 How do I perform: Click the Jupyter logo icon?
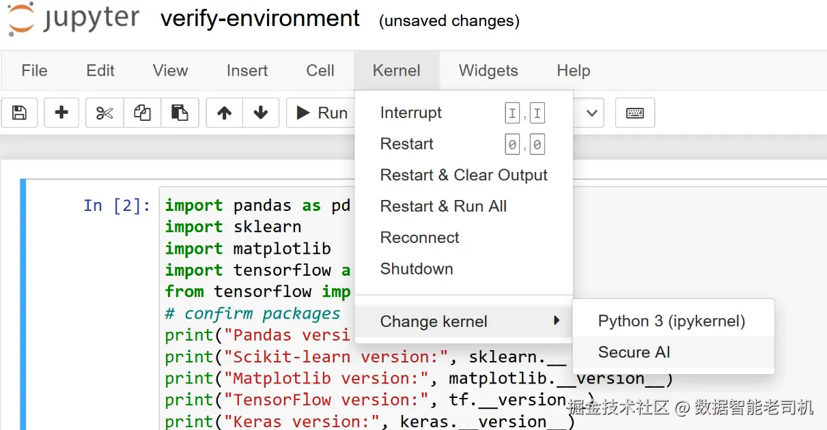[x=20, y=19]
